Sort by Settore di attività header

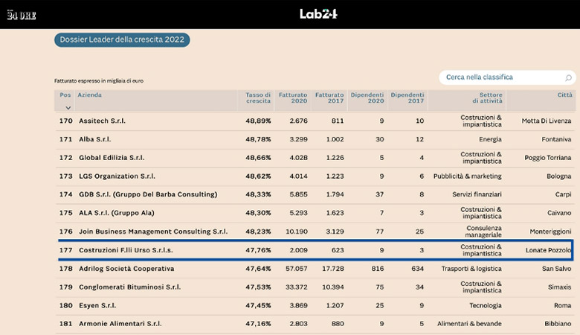coord(488,98)
